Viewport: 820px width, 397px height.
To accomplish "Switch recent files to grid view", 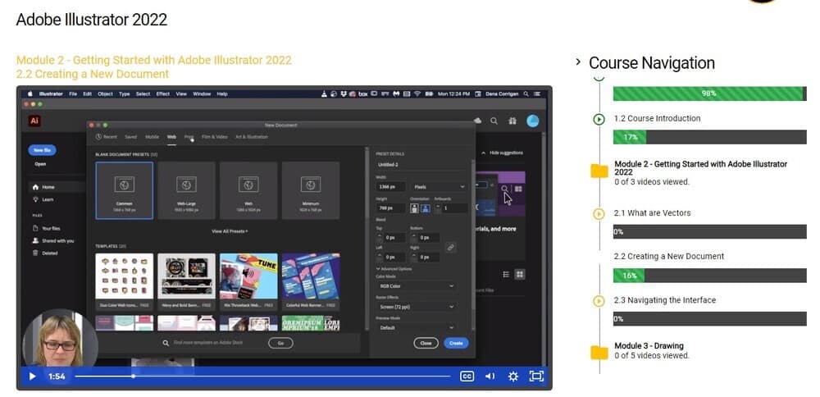I will point(520,274).
